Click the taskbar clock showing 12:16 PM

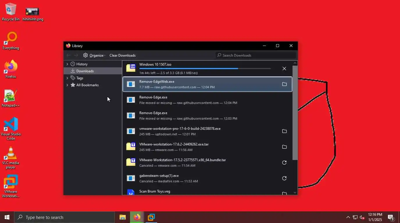pyautogui.click(x=375, y=217)
